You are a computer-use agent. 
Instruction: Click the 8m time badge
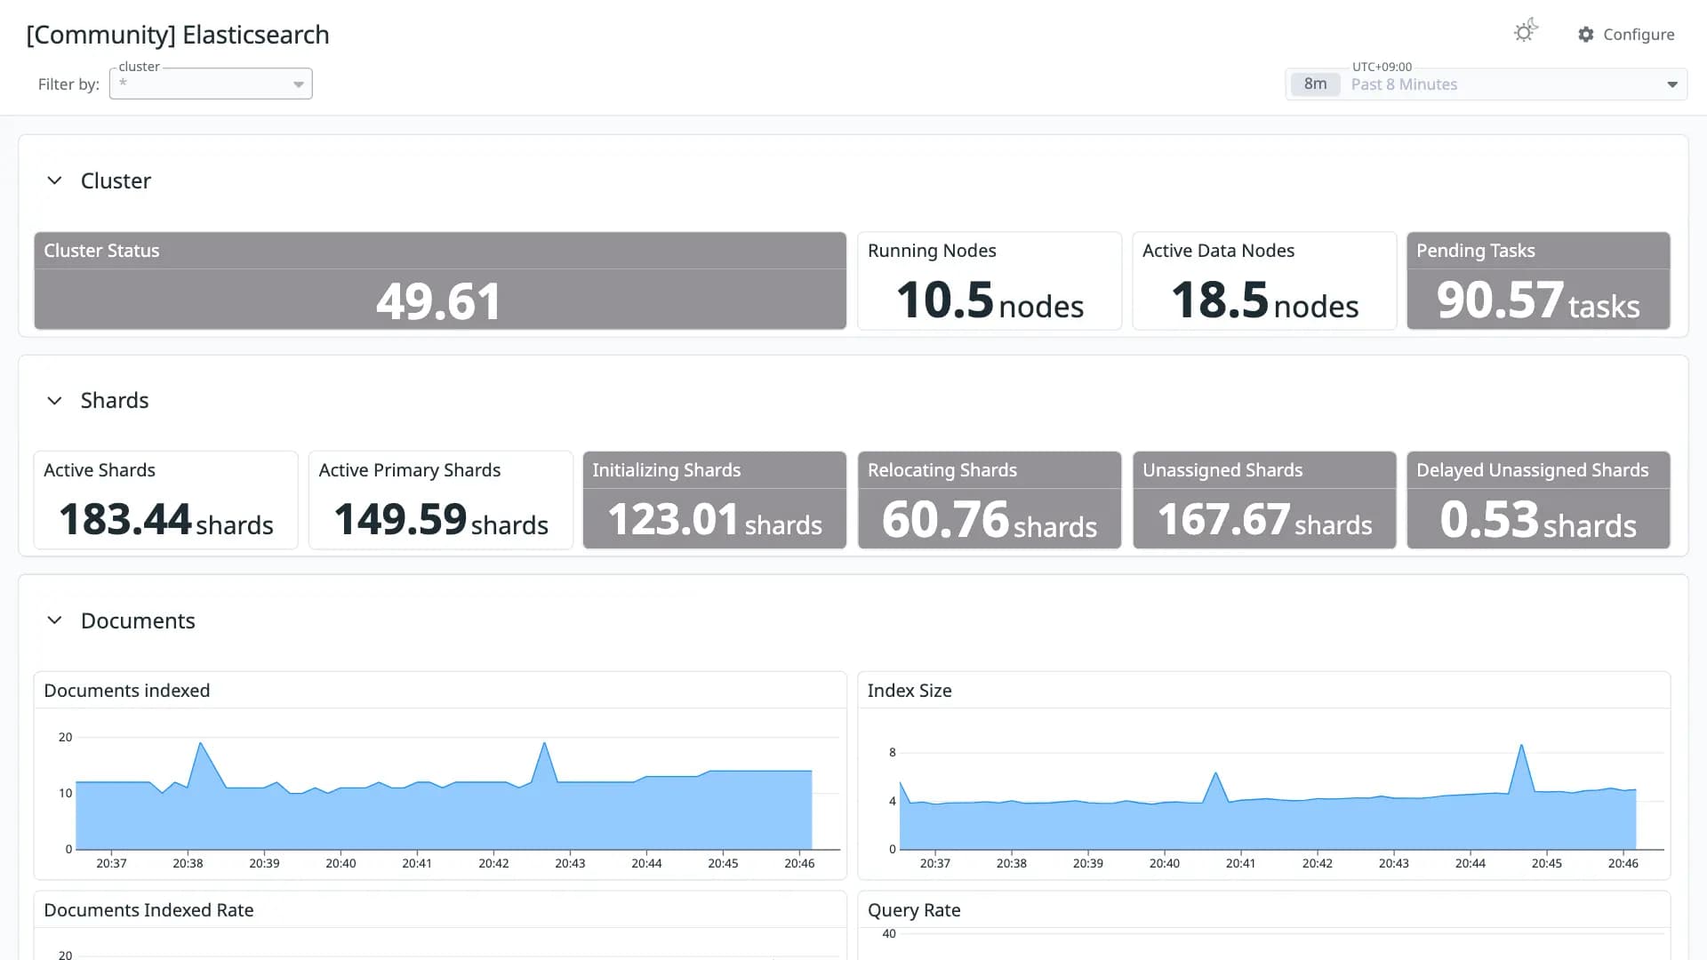click(1315, 84)
